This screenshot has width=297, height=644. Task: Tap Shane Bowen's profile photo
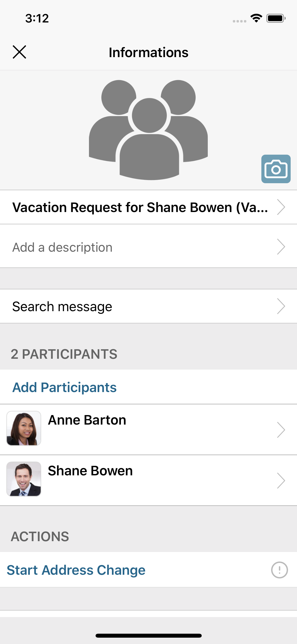[24, 479]
